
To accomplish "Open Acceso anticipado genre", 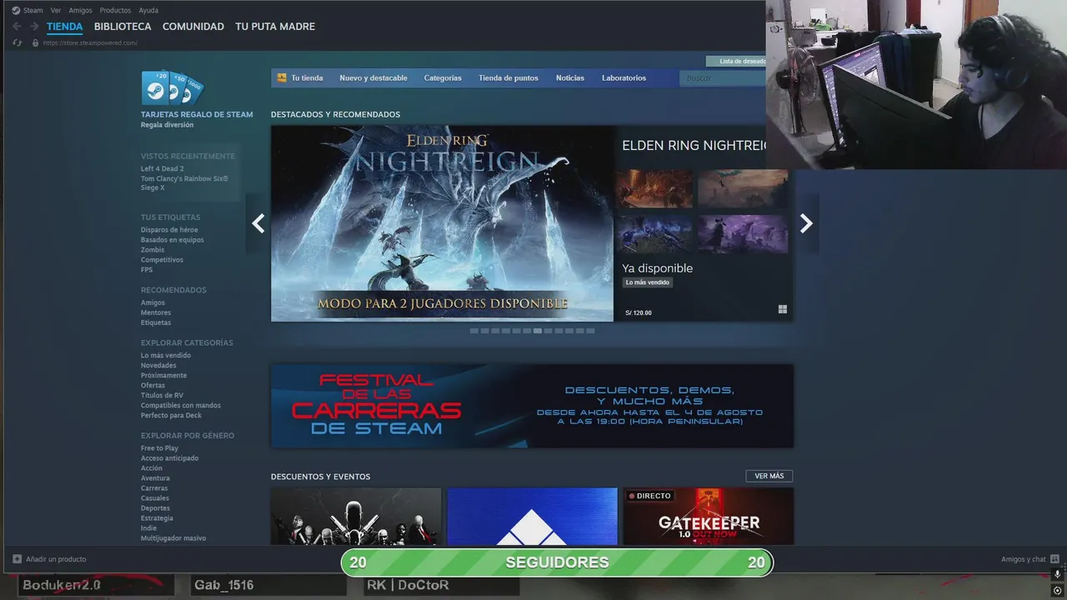I will (169, 458).
